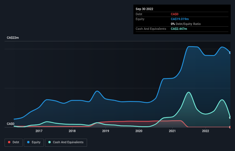Click the 0% Debt/Equity Ratio text

(x=186, y=24)
